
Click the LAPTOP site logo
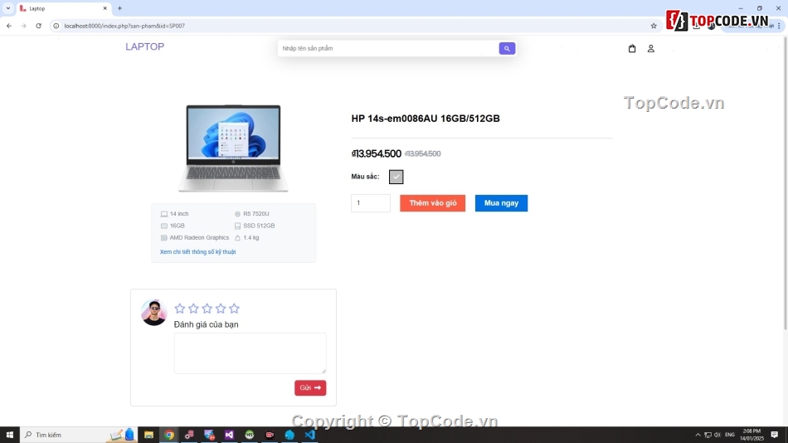[x=144, y=46]
